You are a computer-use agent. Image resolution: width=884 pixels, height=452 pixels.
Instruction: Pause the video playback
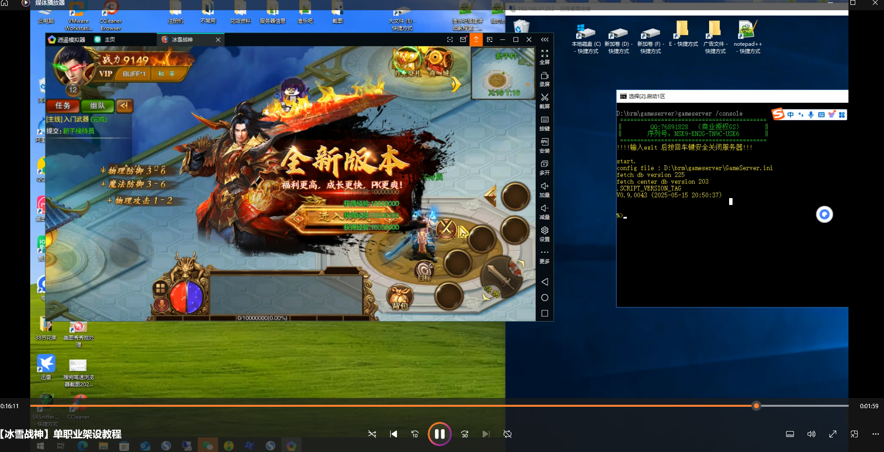click(440, 434)
